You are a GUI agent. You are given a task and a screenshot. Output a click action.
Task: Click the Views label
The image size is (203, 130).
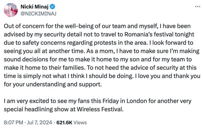point(80,123)
